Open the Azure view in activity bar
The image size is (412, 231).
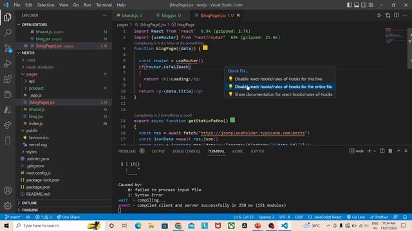8,110
